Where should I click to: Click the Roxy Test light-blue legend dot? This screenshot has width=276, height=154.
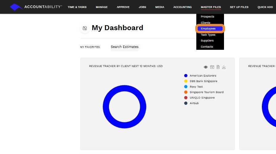186,87
